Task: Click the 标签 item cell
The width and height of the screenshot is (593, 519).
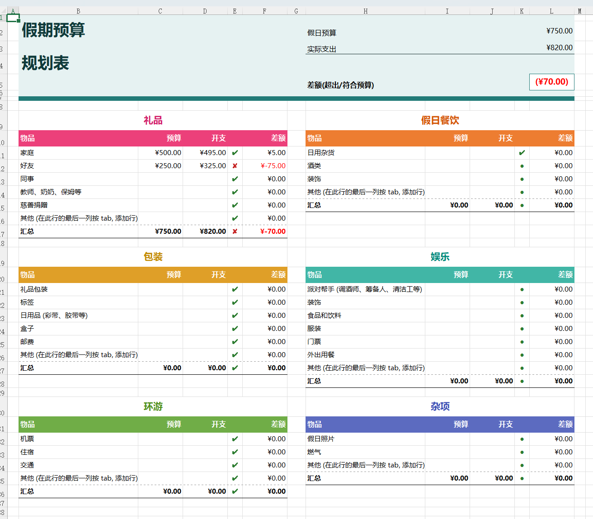Action: point(78,302)
